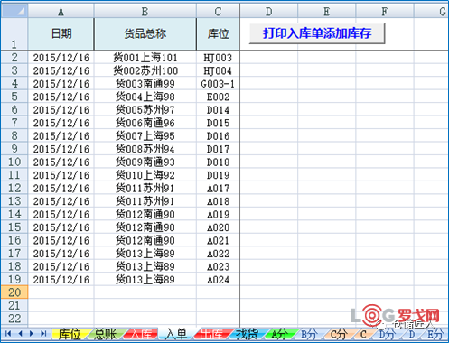Open the C分 sheet tab
Image resolution: width=449 pixels, height=343 pixels.
(x=339, y=334)
